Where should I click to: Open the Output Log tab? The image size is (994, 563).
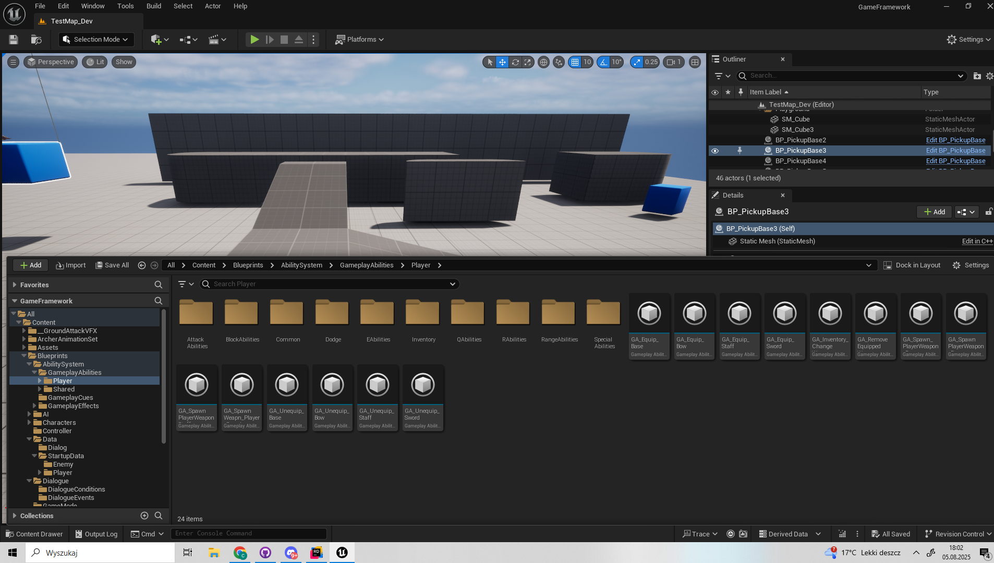[96, 534]
